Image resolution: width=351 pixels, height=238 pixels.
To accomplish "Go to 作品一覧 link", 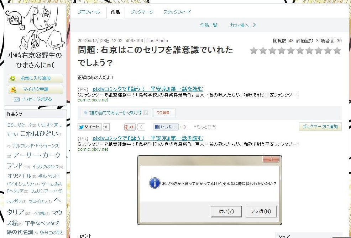I will [x=209, y=25].
